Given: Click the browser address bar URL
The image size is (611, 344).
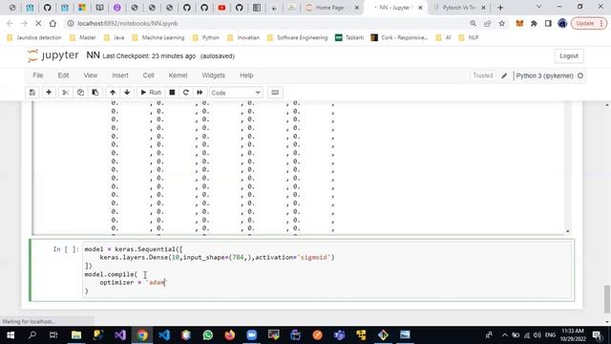Looking at the screenshot, I should point(127,23).
